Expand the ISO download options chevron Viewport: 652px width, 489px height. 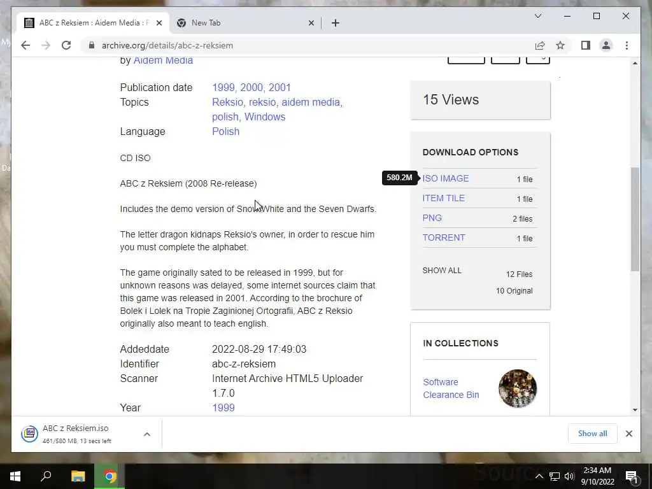tap(147, 434)
